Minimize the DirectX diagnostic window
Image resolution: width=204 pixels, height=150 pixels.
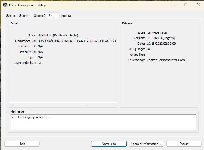(x=173, y=5)
